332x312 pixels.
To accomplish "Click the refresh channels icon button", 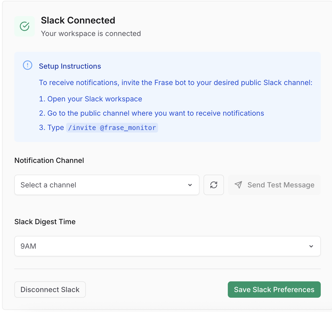I will 214,185.
